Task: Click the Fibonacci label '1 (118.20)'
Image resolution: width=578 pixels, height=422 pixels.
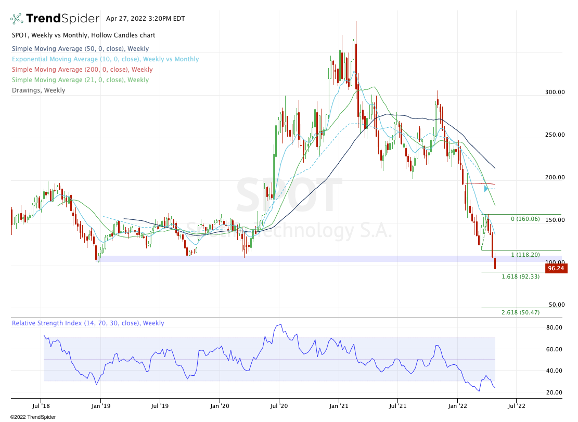Action: pos(525,255)
